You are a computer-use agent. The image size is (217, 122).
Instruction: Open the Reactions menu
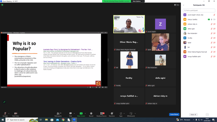point(112,114)
